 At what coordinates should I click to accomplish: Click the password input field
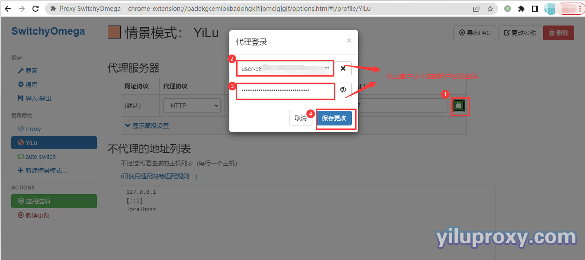point(286,90)
